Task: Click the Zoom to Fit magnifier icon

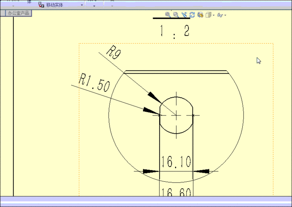Action: 168,14
